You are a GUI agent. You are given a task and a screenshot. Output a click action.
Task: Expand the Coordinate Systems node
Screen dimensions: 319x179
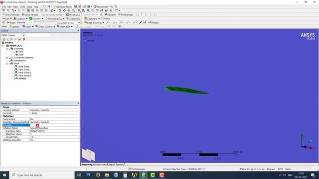[x=6, y=58]
